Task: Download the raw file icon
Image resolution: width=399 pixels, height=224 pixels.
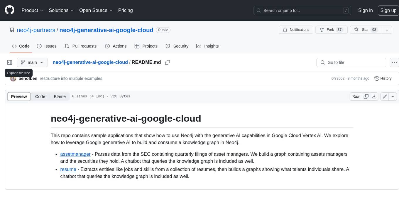Action: (x=374, y=96)
